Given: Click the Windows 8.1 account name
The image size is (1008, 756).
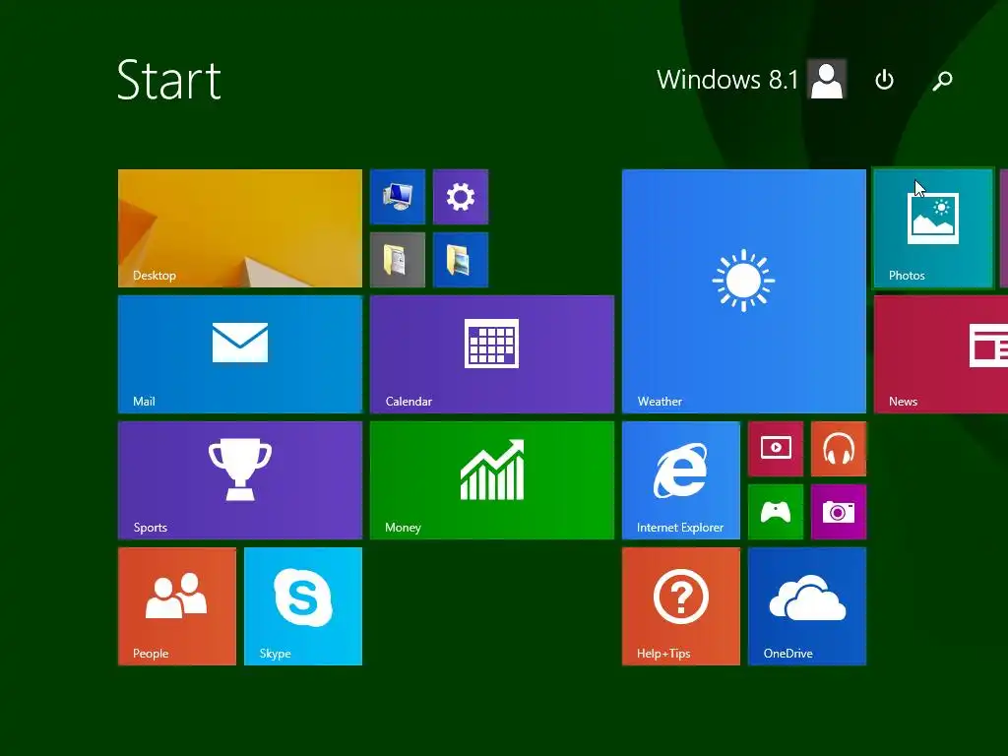Looking at the screenshot, I should tap(727, 80).
